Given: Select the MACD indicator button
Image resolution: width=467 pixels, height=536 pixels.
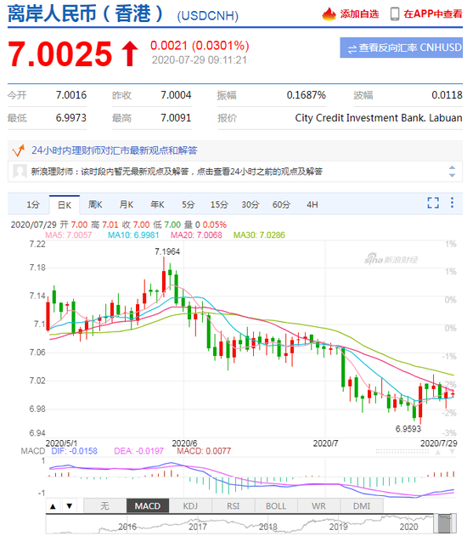Looking at the screenshot, I should pyautogui.click(x=148, y=506).
